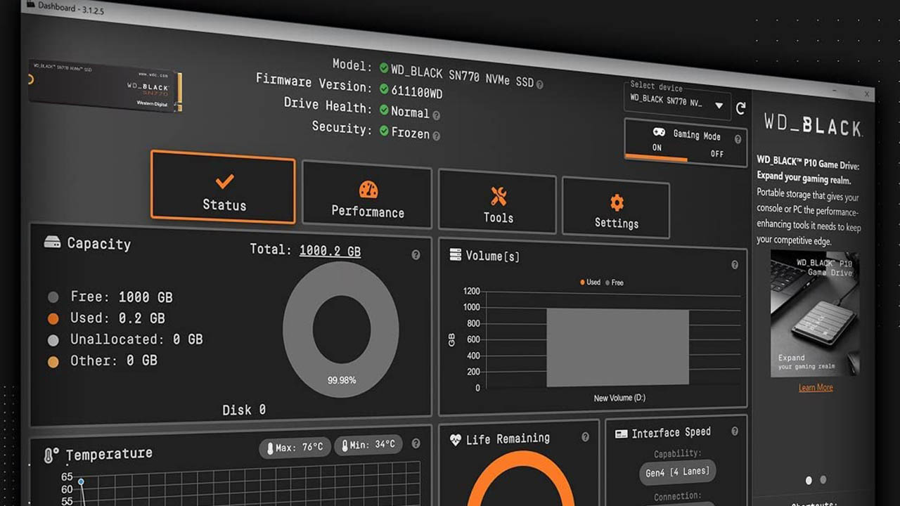Click help icon beside model name
Viewport: 900px width, 506px height.
[539, 84]
